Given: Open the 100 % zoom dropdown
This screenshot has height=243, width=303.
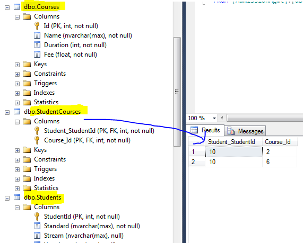Looking at the screenshot, I should 214,118.
